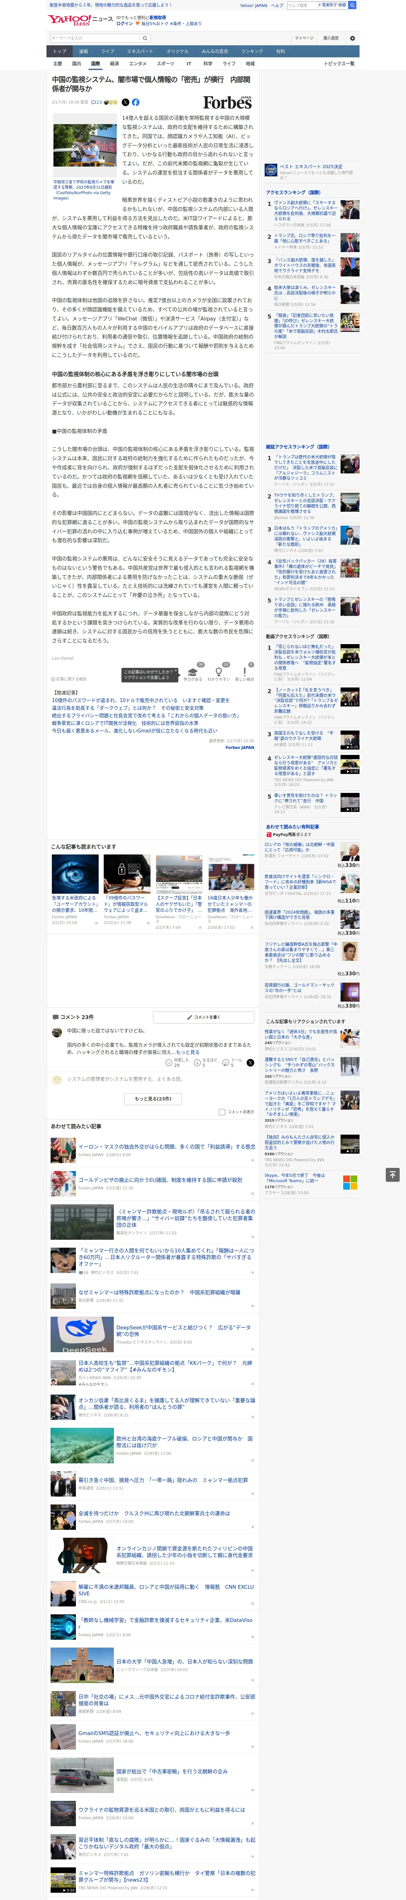Click the わかりやすい lightbulb reaction icon

point(219,673)
